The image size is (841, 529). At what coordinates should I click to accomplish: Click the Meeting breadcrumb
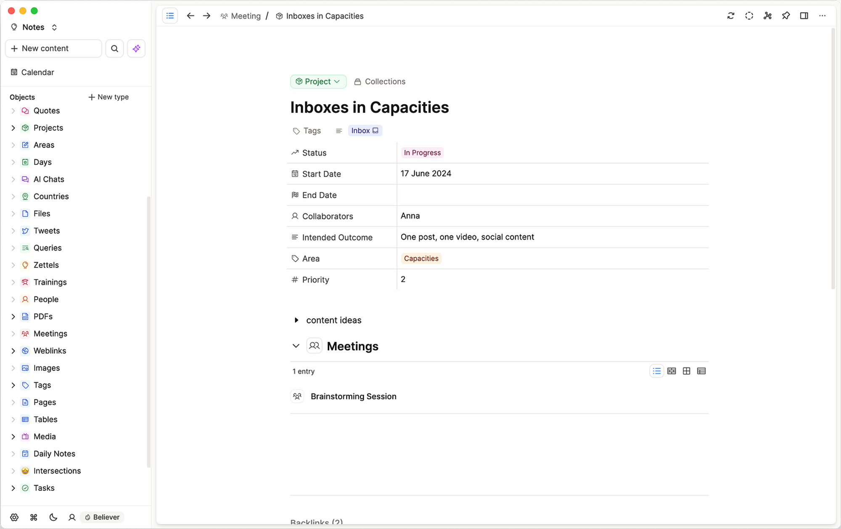coord(241,16)
